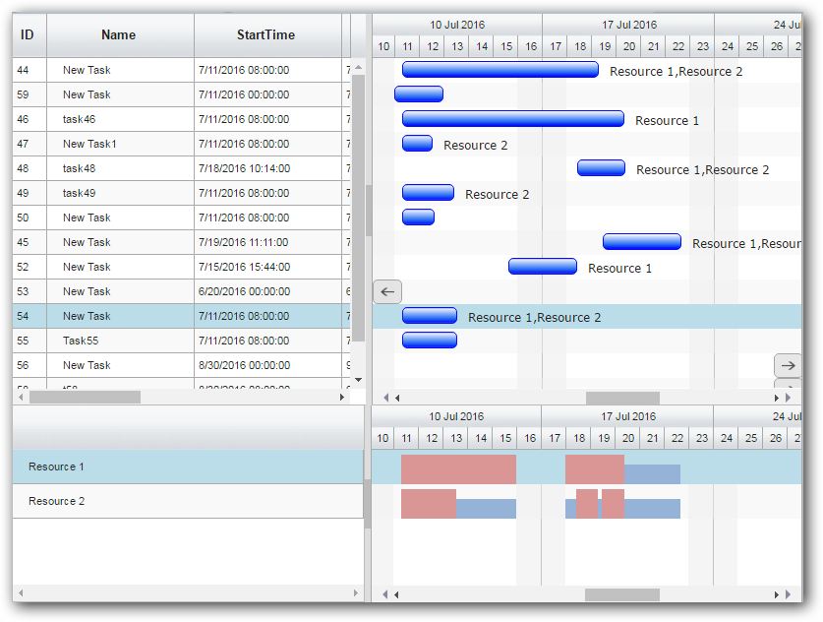Sort tasks by the Name column header

coord(119,35)
